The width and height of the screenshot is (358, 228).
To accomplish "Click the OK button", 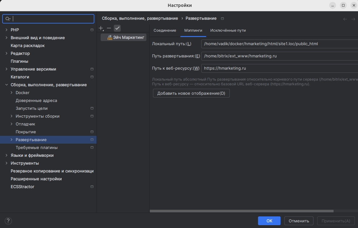I will point(269,221).
